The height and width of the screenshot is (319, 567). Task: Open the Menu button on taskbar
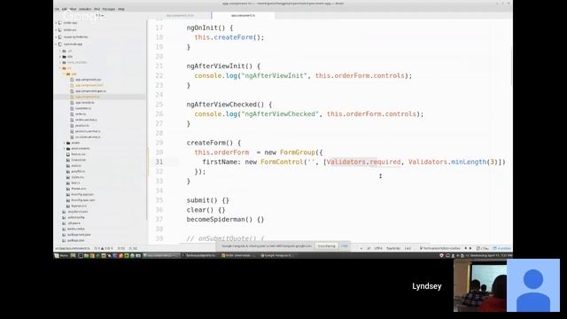[61, 255]
